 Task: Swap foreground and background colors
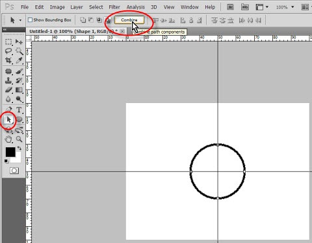(x=19, y=148)
